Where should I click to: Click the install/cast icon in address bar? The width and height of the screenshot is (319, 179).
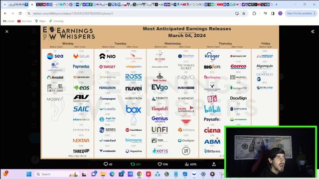(237, 13)
